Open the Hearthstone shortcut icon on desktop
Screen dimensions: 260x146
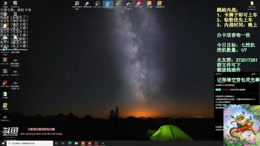[x=128, y=5]
